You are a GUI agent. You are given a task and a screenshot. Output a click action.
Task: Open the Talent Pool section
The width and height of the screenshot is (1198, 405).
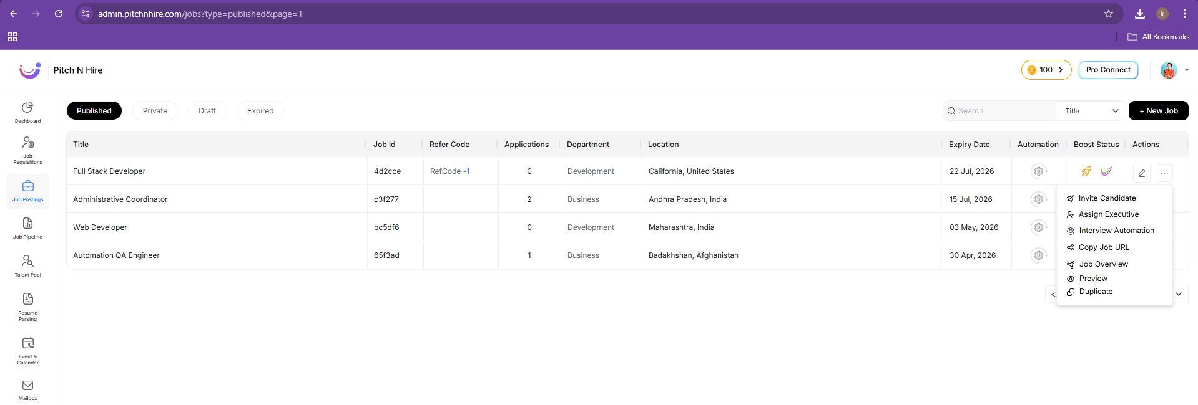pyautogui.click(x=27, y=265)
